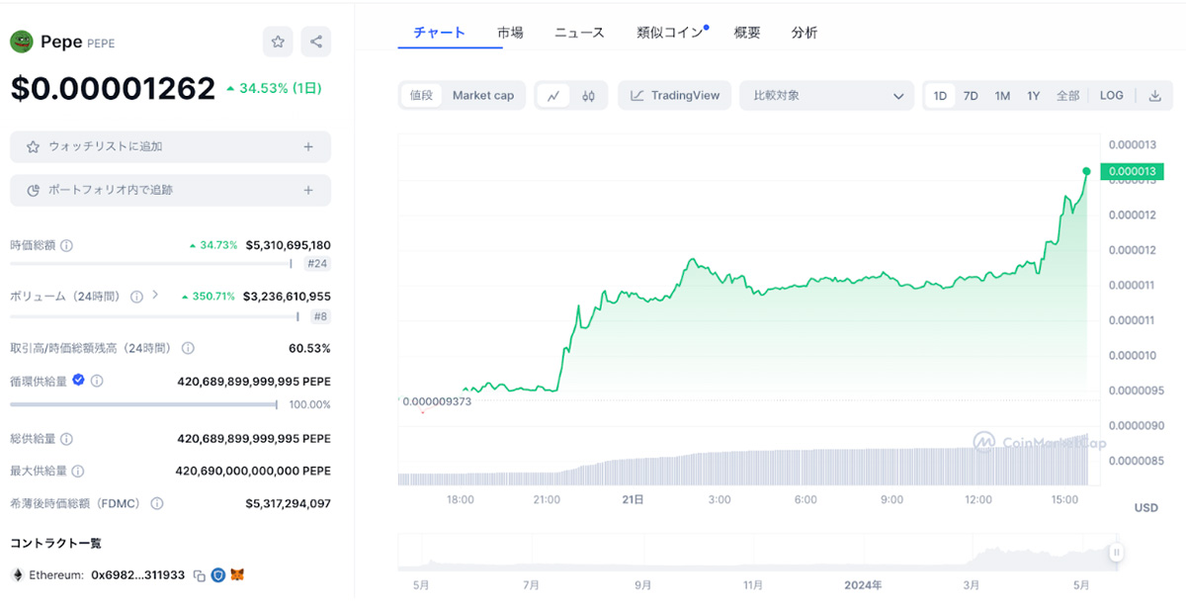Click the range slider handle below chart

[1116, 553]
